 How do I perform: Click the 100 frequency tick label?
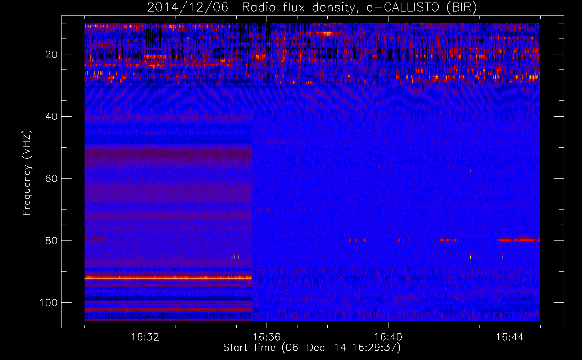pos(49,303)
